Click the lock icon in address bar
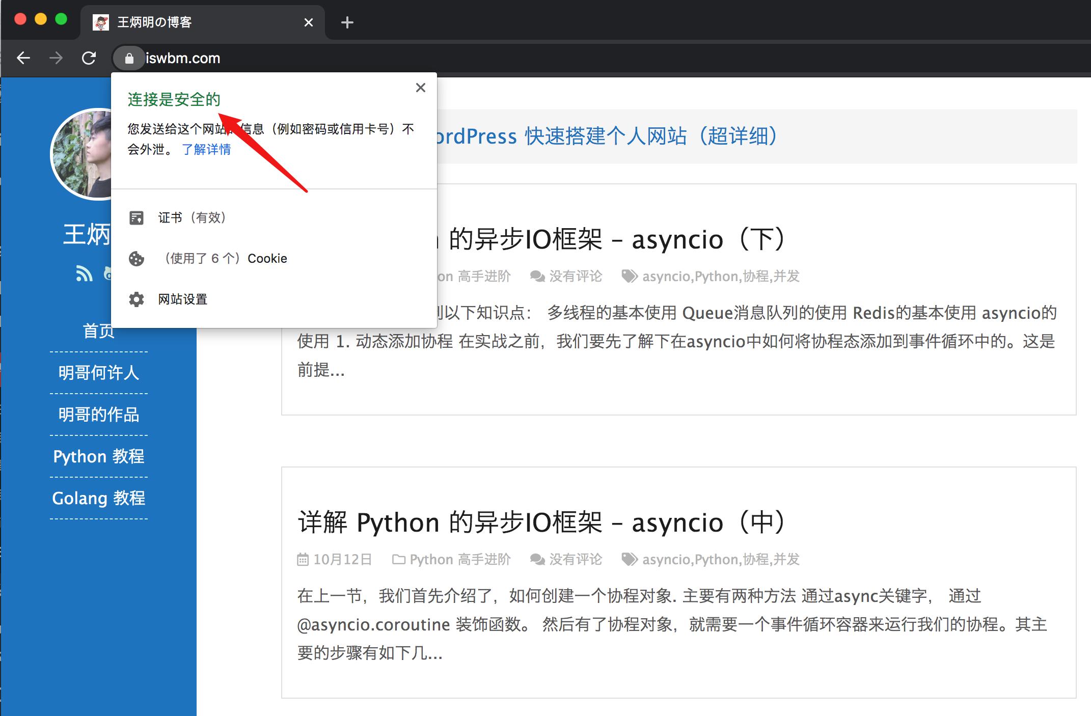The width and height of the screenshot is (1091, 716). click(x=129, y=59)
